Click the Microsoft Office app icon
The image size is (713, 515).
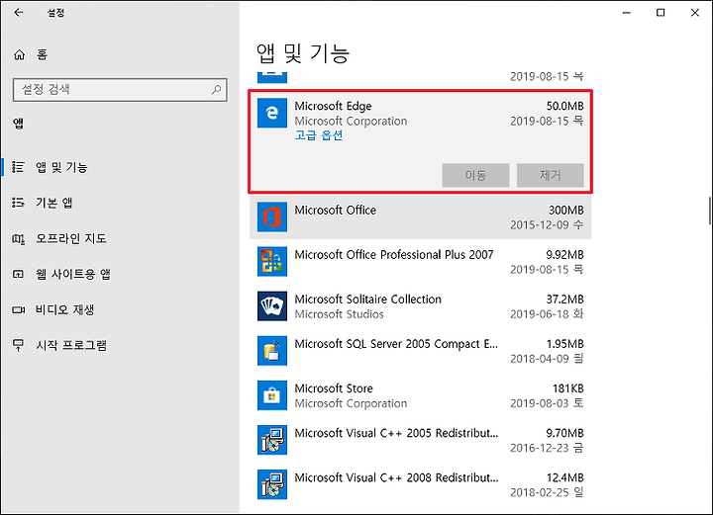[272, 216]
